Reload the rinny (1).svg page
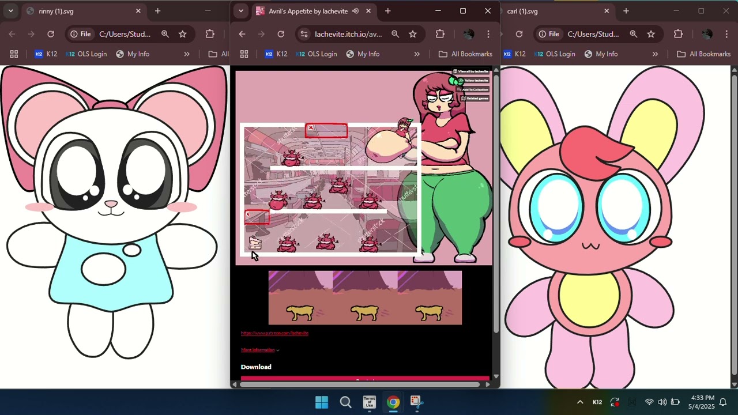This screenshot has height=415, width=738. click(x=51, y=34)
